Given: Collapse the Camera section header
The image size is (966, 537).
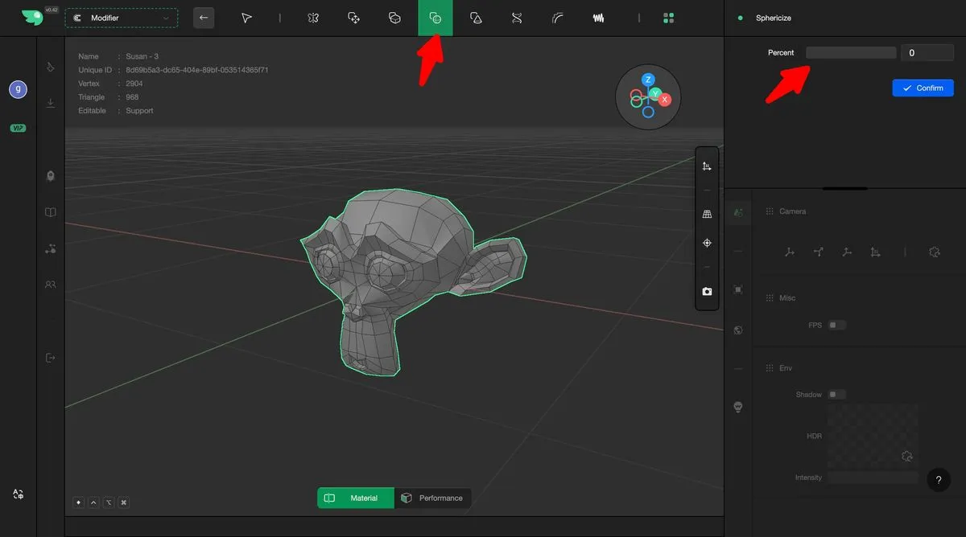Looking at the screenshot, I should coord(792,211).
